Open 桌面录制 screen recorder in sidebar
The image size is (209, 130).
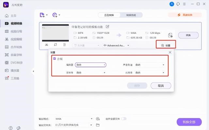(13, 55)
